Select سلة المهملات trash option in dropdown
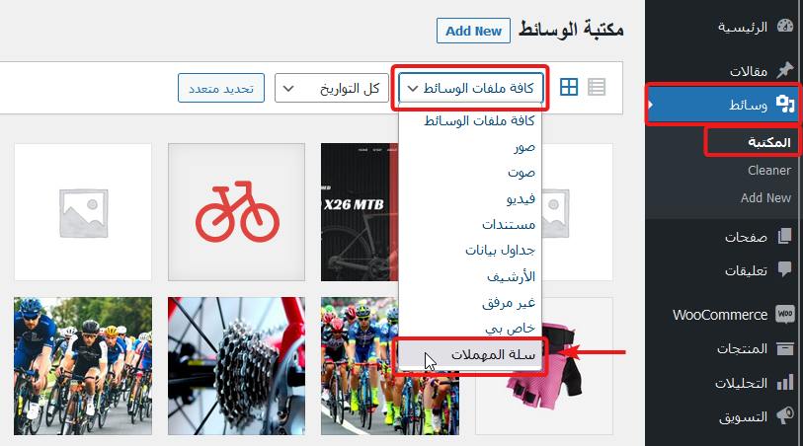This screenshot has height=446, width=803. click(470, 354)
